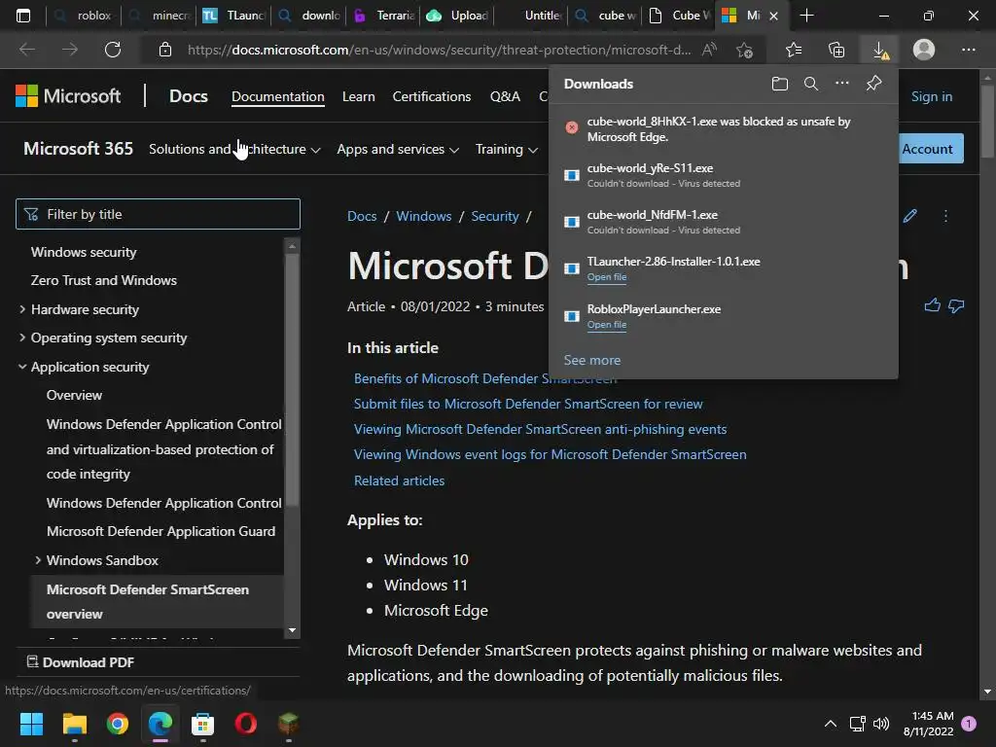Open Learn in Docs nav
This screenshot has height=747, width=996.
[358, 96]
